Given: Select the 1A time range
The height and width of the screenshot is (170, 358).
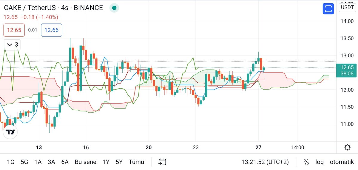Looking at the screenshot, I should 38,162.
